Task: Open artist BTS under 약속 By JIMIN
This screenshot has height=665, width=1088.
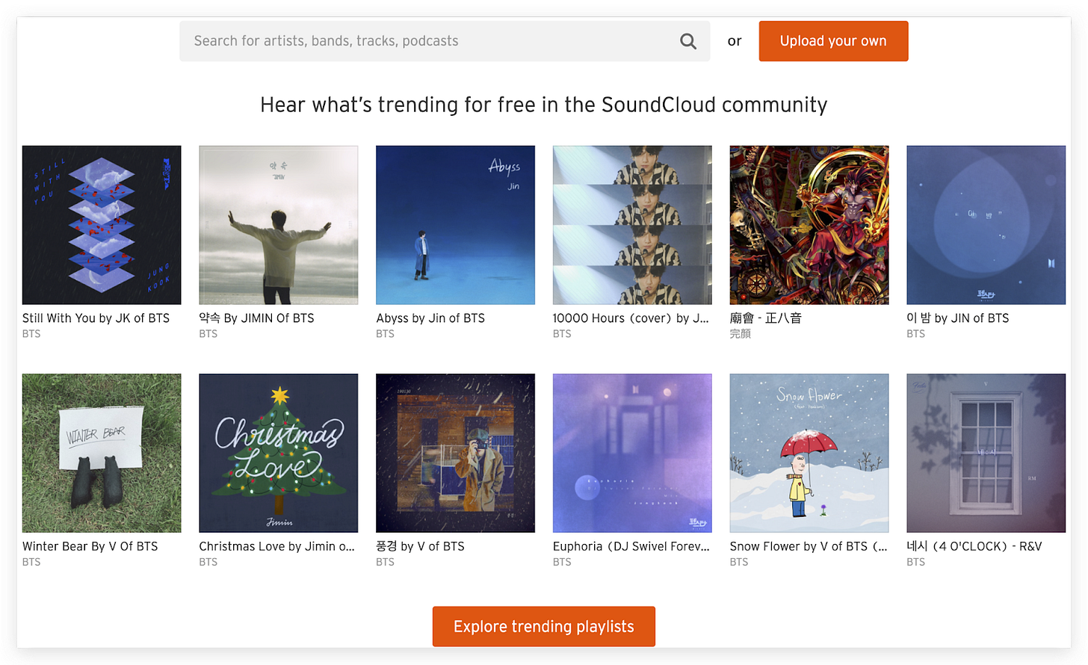Action: tap(208, 334)
